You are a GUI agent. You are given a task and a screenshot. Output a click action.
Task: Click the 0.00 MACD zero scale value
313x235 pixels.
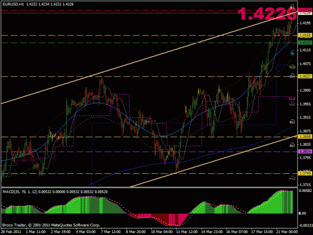[302, 213]
